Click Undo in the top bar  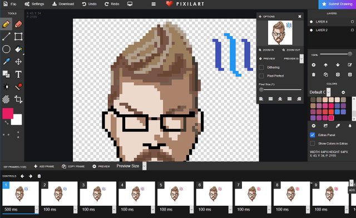(x=89, y=4)
